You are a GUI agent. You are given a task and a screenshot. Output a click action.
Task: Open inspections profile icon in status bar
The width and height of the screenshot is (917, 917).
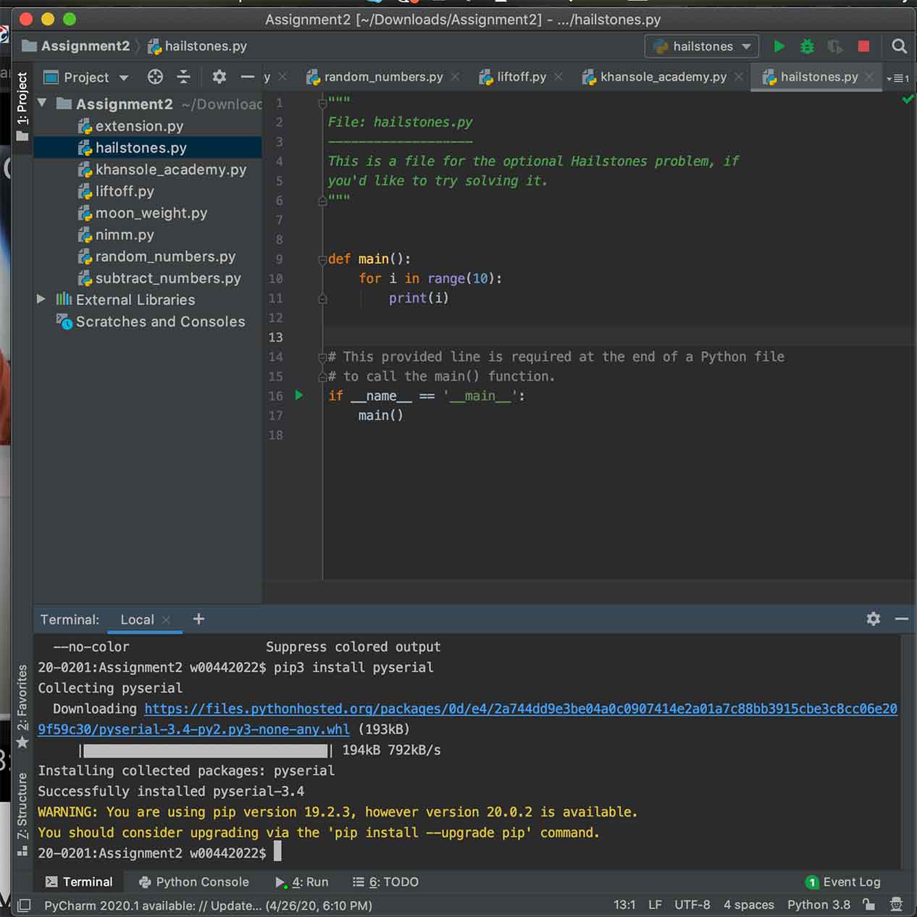pyautogui.click(x=897, y=905)
